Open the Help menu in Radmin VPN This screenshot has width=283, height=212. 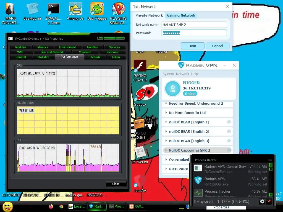point(194,74)
